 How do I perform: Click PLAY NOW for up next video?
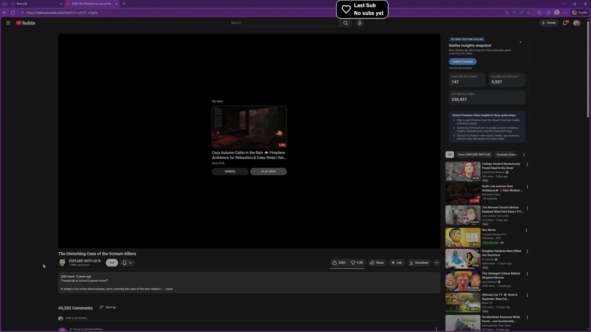click(268, 172)
